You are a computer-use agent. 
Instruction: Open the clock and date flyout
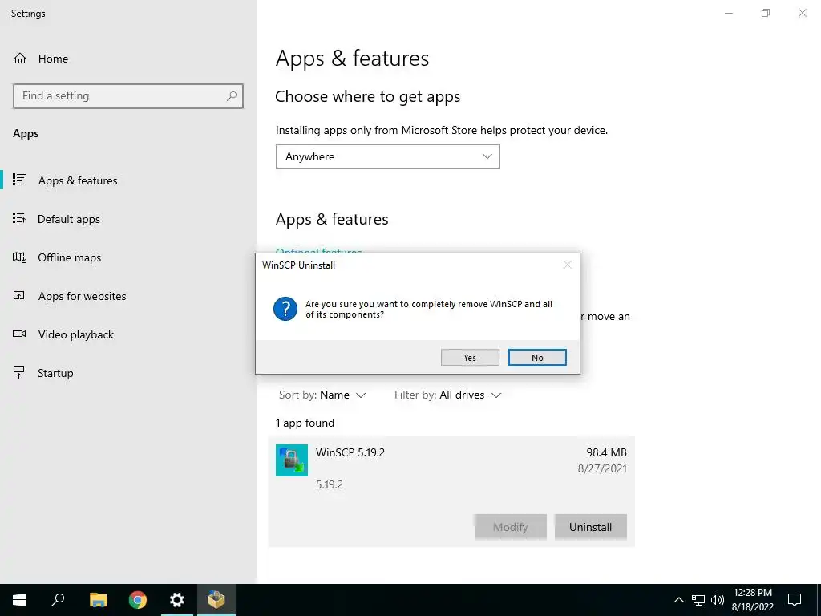pyautogui.click(x=752, y=600)
